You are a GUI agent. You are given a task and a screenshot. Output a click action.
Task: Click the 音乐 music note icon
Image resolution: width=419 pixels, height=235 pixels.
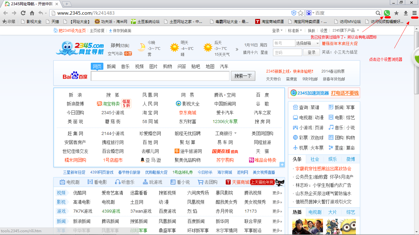pyautogui.click(x=331, y=128)
